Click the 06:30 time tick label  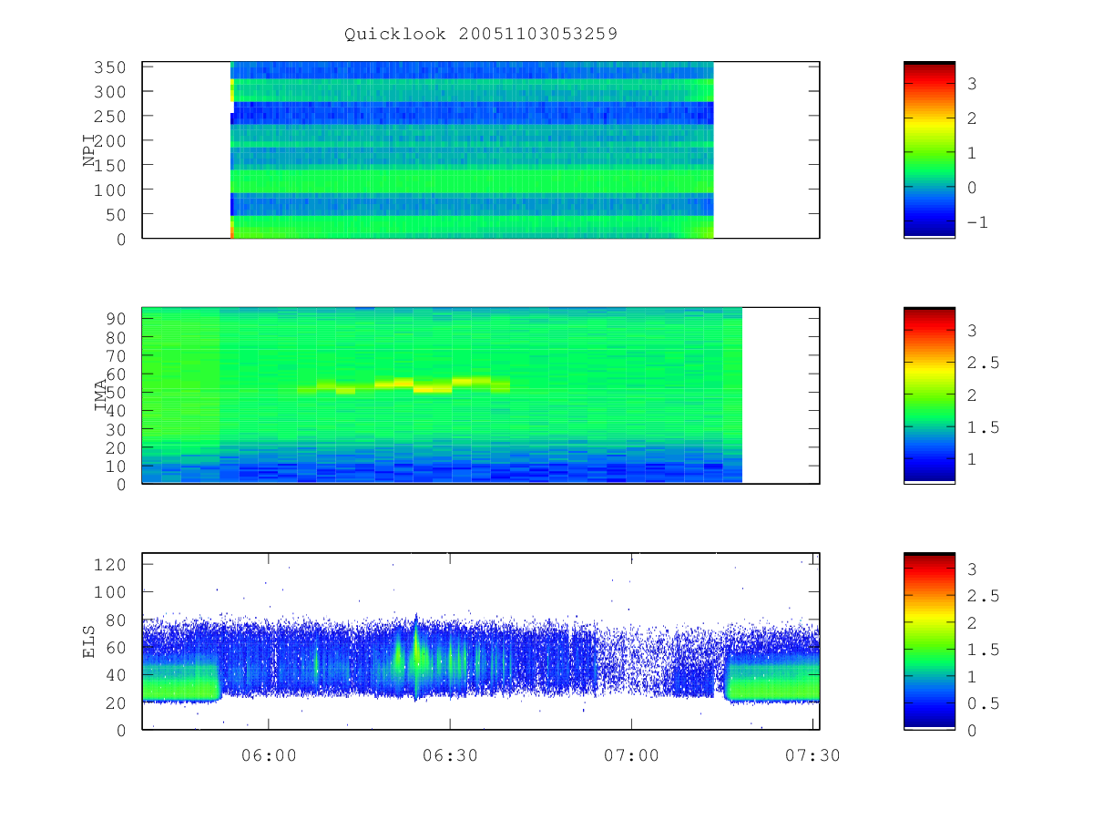tap(451, 755)
